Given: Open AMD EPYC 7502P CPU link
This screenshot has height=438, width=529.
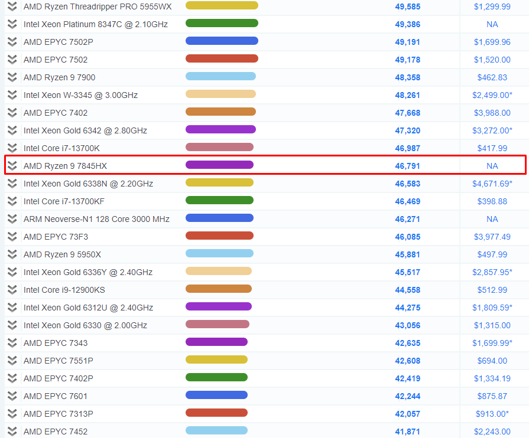Looking at the screenshot, I should pyautogui.click(x=59, y=42).
